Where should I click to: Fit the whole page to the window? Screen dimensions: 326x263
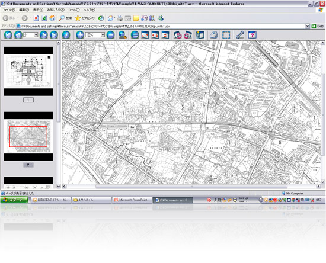(145, 35)
